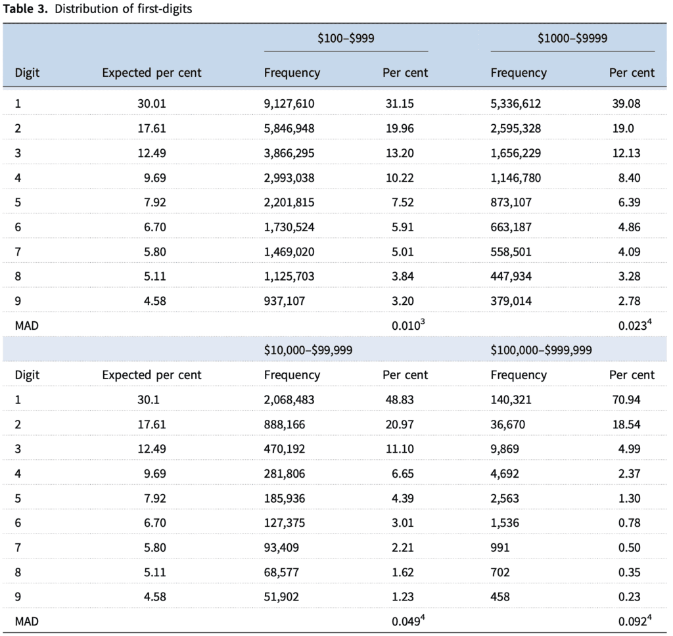Image resolution: width=673 pixels, height=636 pixels.
Task: Click the frequency value 2,068,483
Action: pos(289,400)
